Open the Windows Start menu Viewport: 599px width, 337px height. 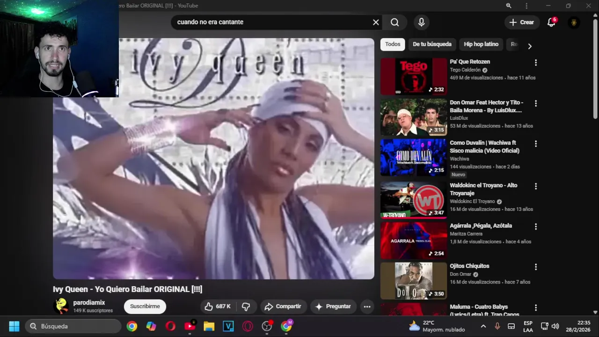click(14, 326)
